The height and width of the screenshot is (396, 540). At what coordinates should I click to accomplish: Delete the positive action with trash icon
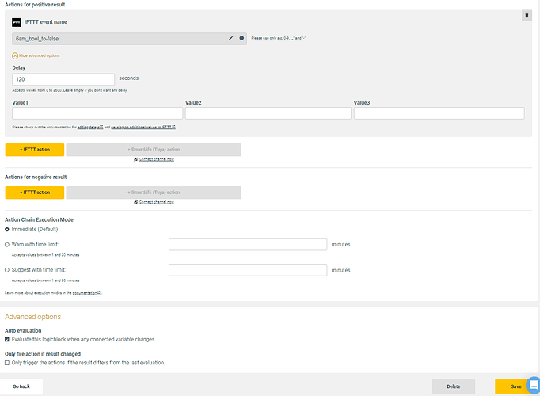(x=527, y=16)
